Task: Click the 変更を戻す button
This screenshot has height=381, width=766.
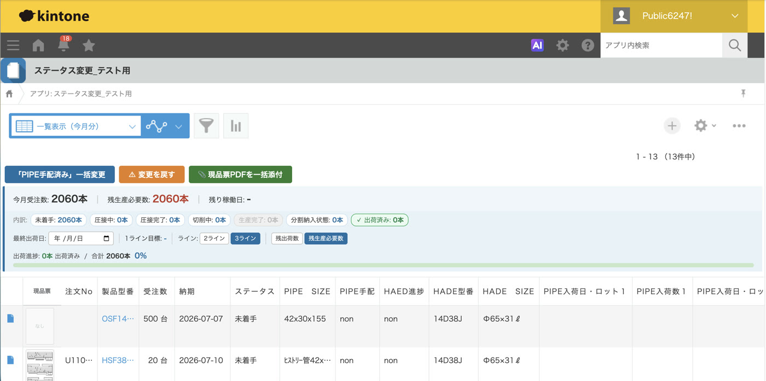Action: [152, 175]
